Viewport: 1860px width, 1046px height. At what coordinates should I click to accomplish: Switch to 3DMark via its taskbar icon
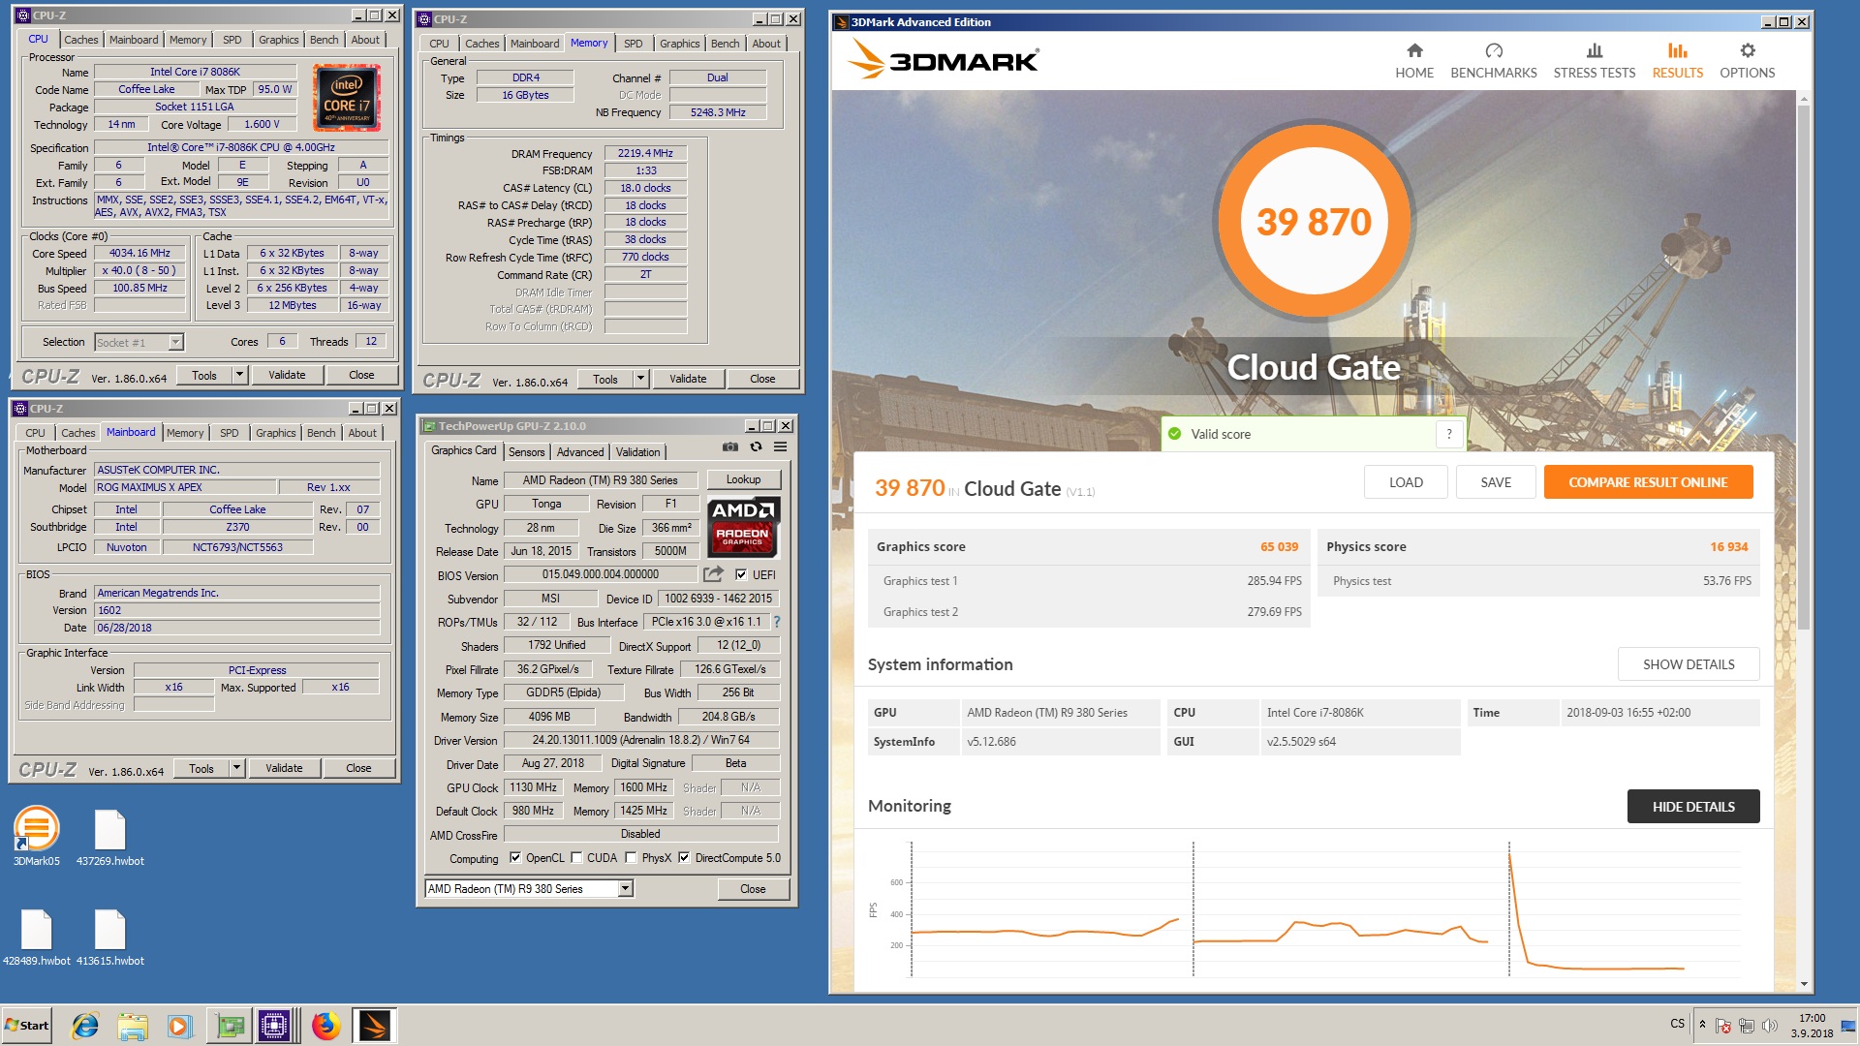[374, 1026]
